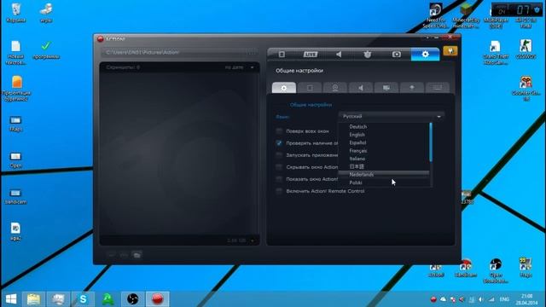Screen dimensions: 546x307
Task: Open the Recycle Bin desktop icon
Action: point(15,13)
